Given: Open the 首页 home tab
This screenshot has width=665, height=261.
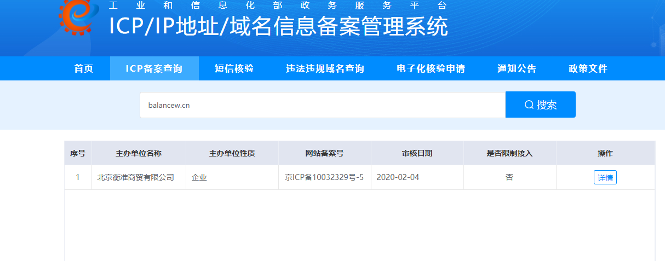Looking at the screenshot, I should (x=84, y=69).
